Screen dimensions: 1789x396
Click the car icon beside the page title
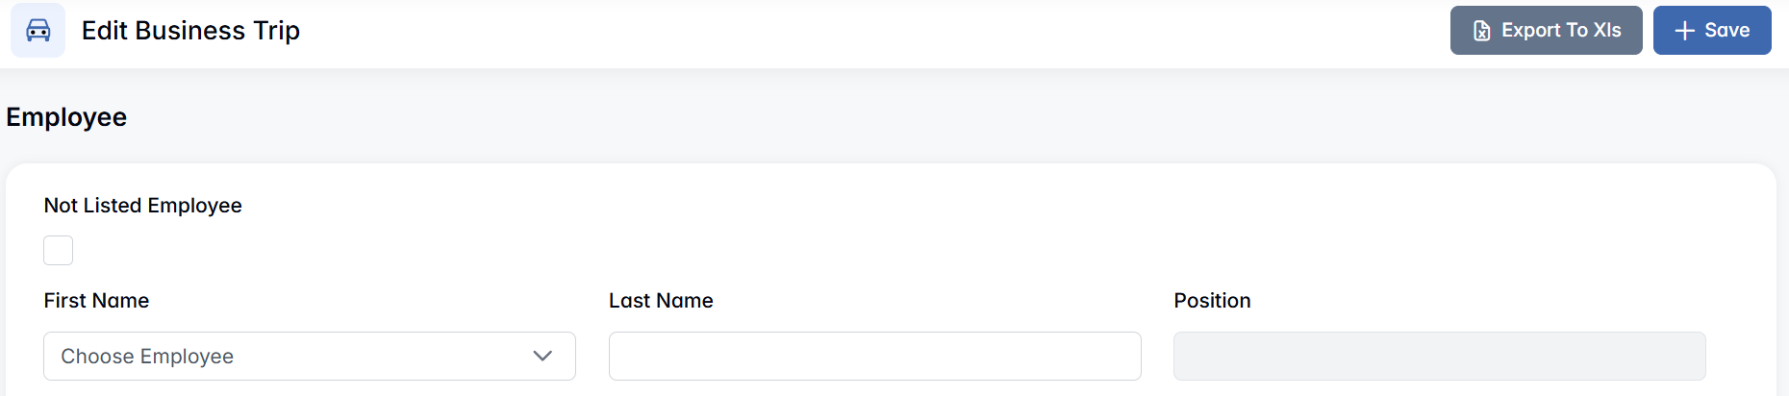click(x=38, y=31)
